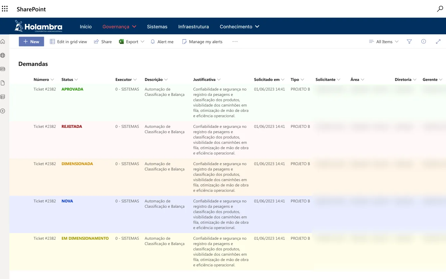Expand the Conhecimento navigation menu
Viewport: 446px width, 279px height.
click(239, 27)
